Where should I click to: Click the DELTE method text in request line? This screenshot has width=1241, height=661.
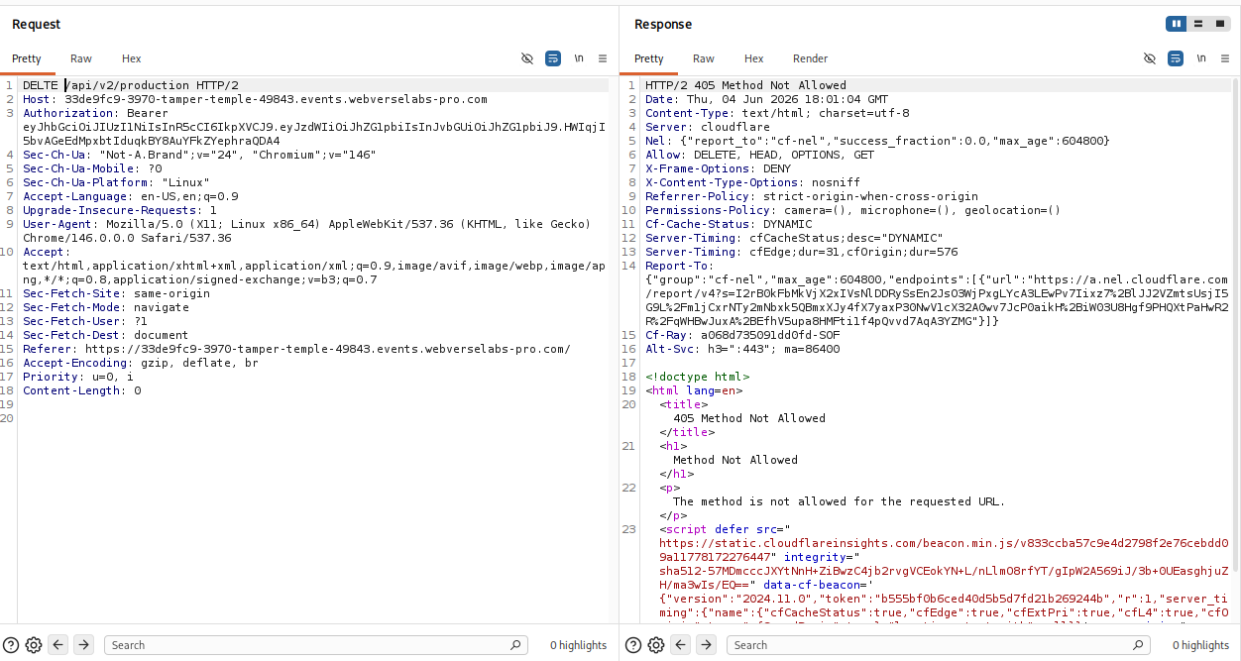(41, 85)
